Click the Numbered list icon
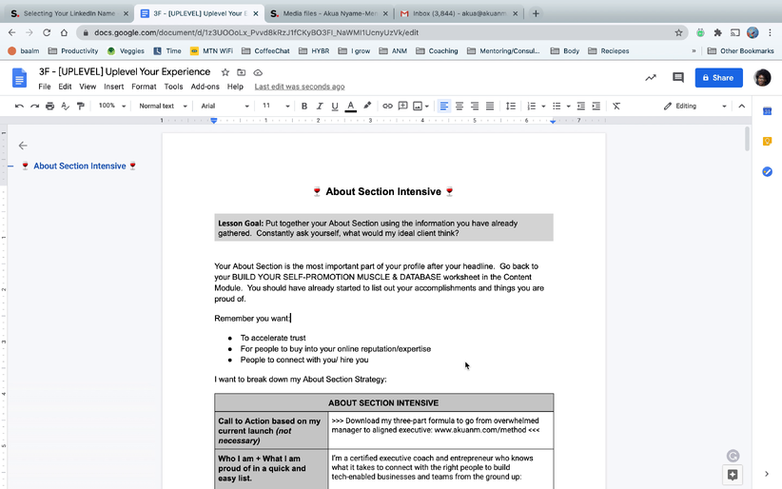This screenshot has height=489, width=782. [532, 106]
